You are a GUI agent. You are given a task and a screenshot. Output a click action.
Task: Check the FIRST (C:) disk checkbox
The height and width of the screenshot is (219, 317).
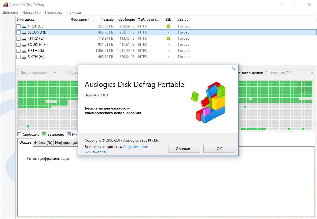point(18,26)
